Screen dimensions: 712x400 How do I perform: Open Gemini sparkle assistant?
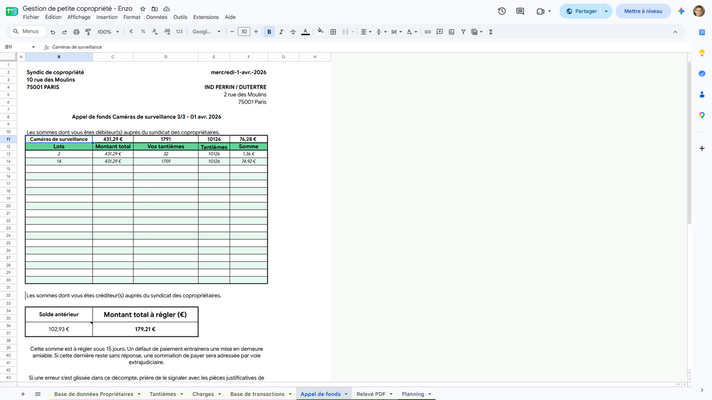[682, 11]
